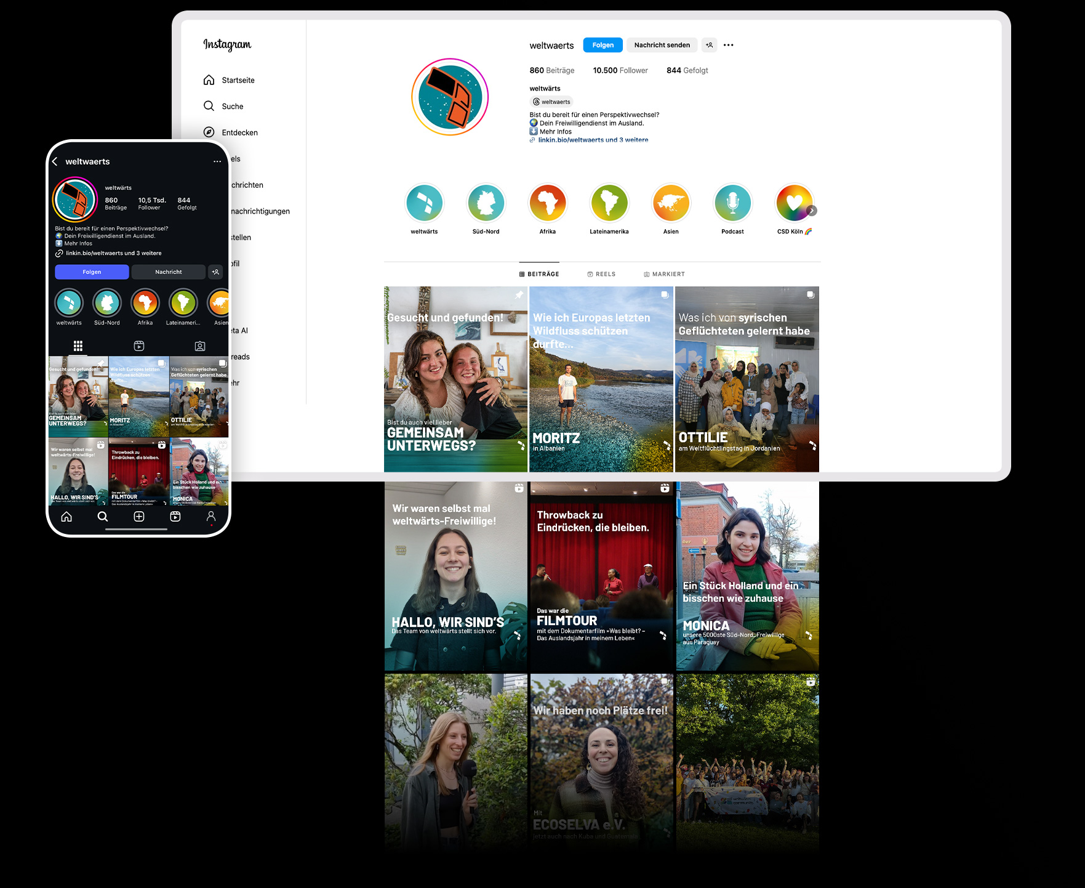Image resolution: width=1085 pixels, height=888 pixels.
Task: Click the blue Folgen button on desktop profile
Action: click(x=603, y=45)
